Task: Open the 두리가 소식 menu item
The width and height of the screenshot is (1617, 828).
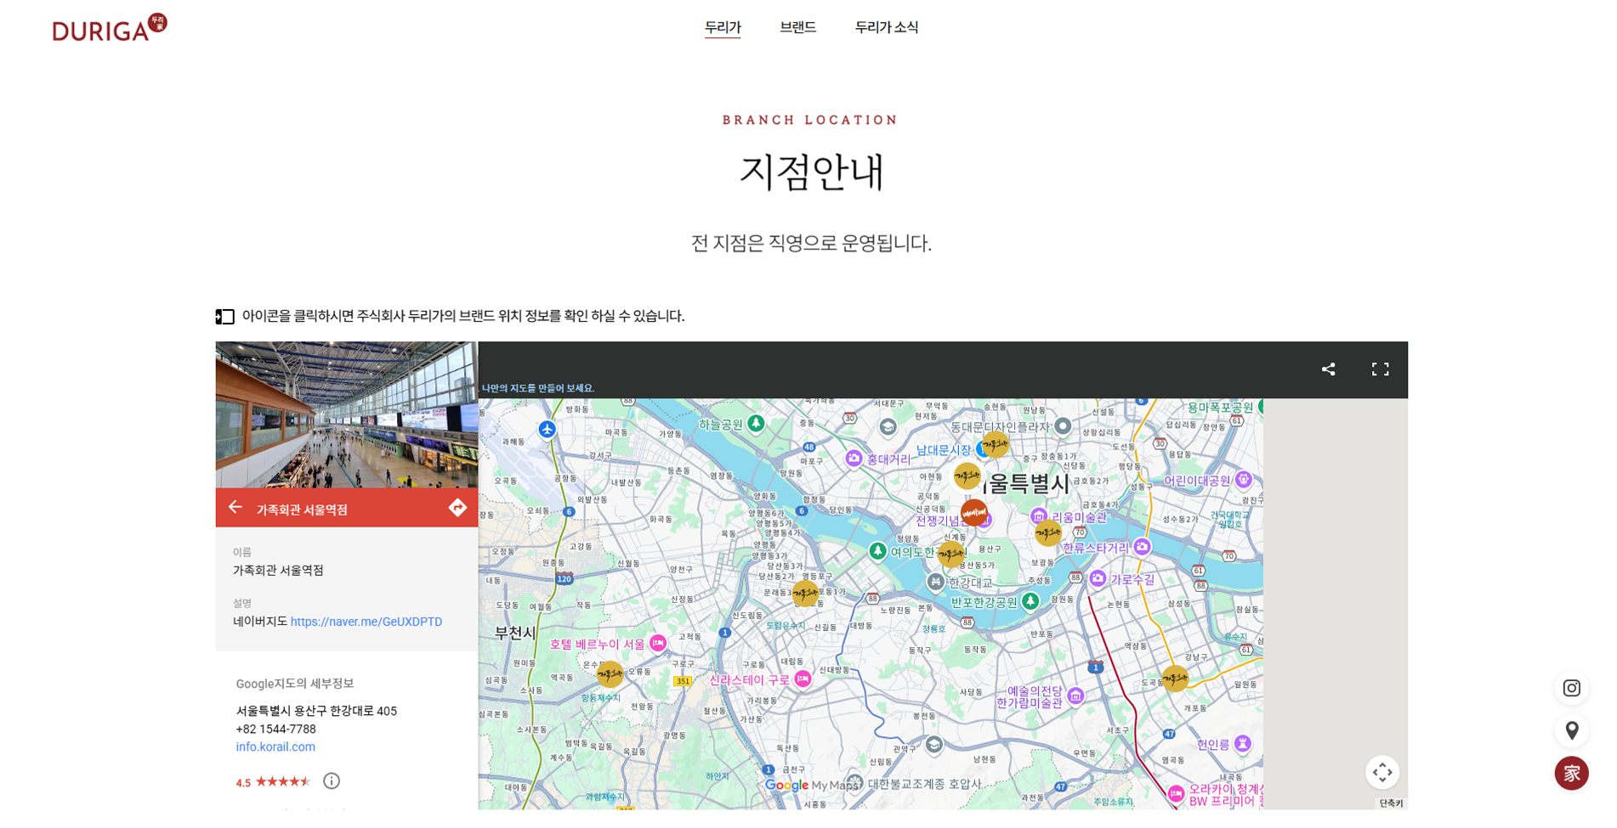Action: (x=886, y=27)
